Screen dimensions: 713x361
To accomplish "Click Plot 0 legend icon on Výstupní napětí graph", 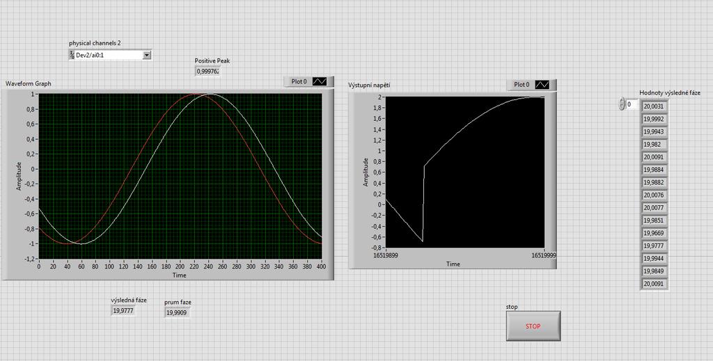I will 542,84.
